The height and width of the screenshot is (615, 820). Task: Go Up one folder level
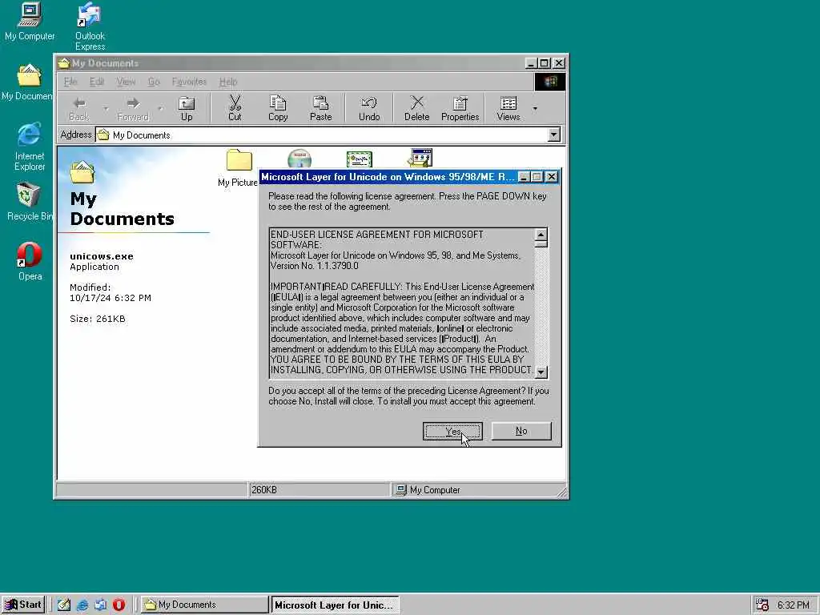[187, 108]
